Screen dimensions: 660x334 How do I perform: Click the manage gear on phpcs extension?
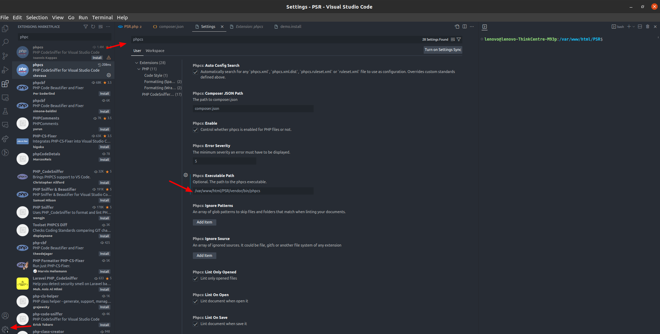[x=109, y=75]
